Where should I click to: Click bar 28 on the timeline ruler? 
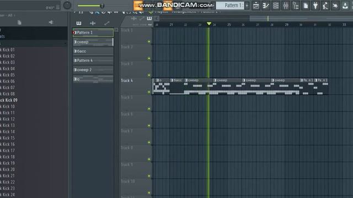click(272, 25)
